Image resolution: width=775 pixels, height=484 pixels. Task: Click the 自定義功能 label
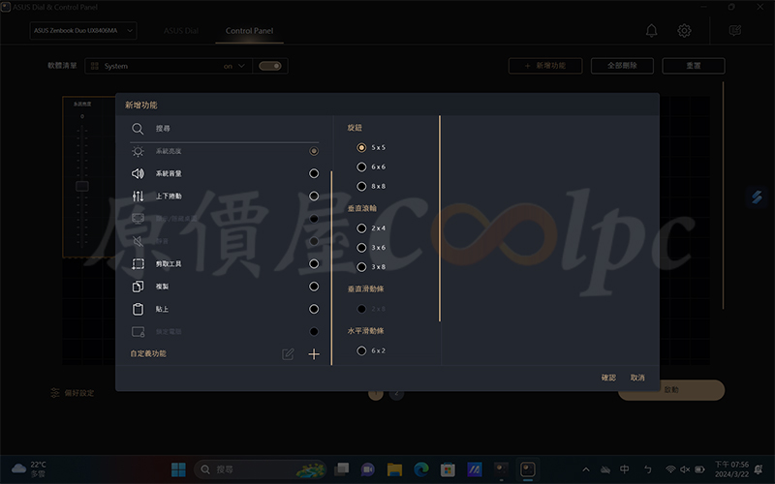148,353
